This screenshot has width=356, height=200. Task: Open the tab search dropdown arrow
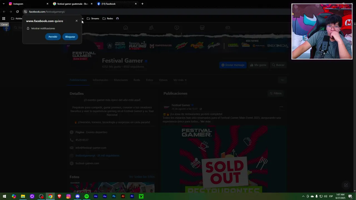click(x=4, y=4)
